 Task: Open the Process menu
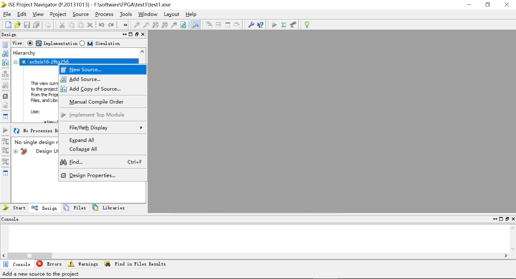(104, 14)
